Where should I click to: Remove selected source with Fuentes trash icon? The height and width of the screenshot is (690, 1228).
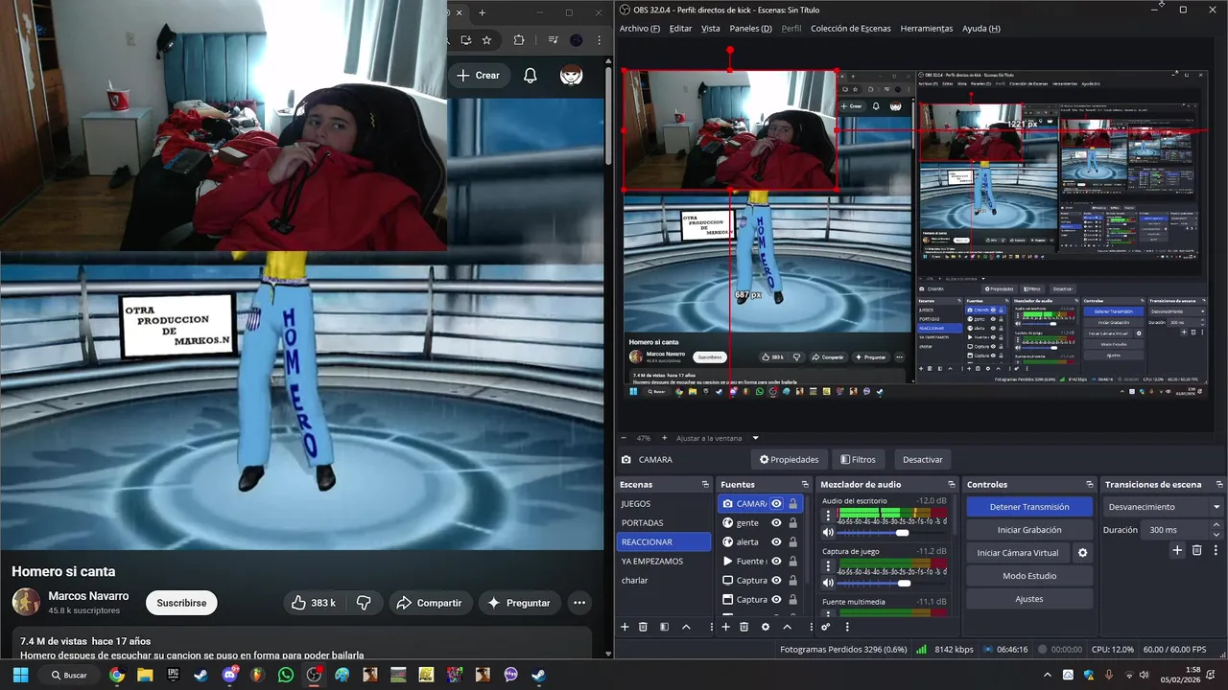(744, 627)
